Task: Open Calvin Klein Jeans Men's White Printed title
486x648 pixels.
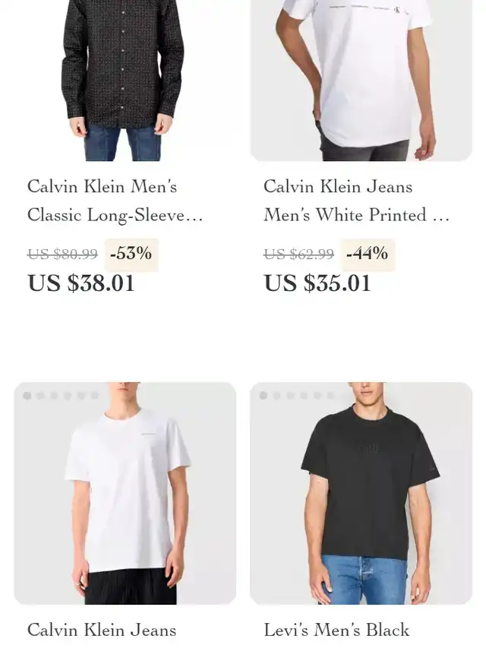Action: (x=357, y=201)
